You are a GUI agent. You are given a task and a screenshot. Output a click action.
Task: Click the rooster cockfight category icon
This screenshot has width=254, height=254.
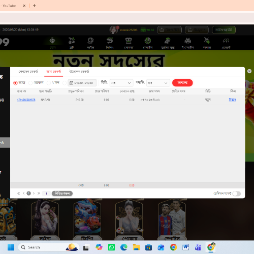pos(168,41)
